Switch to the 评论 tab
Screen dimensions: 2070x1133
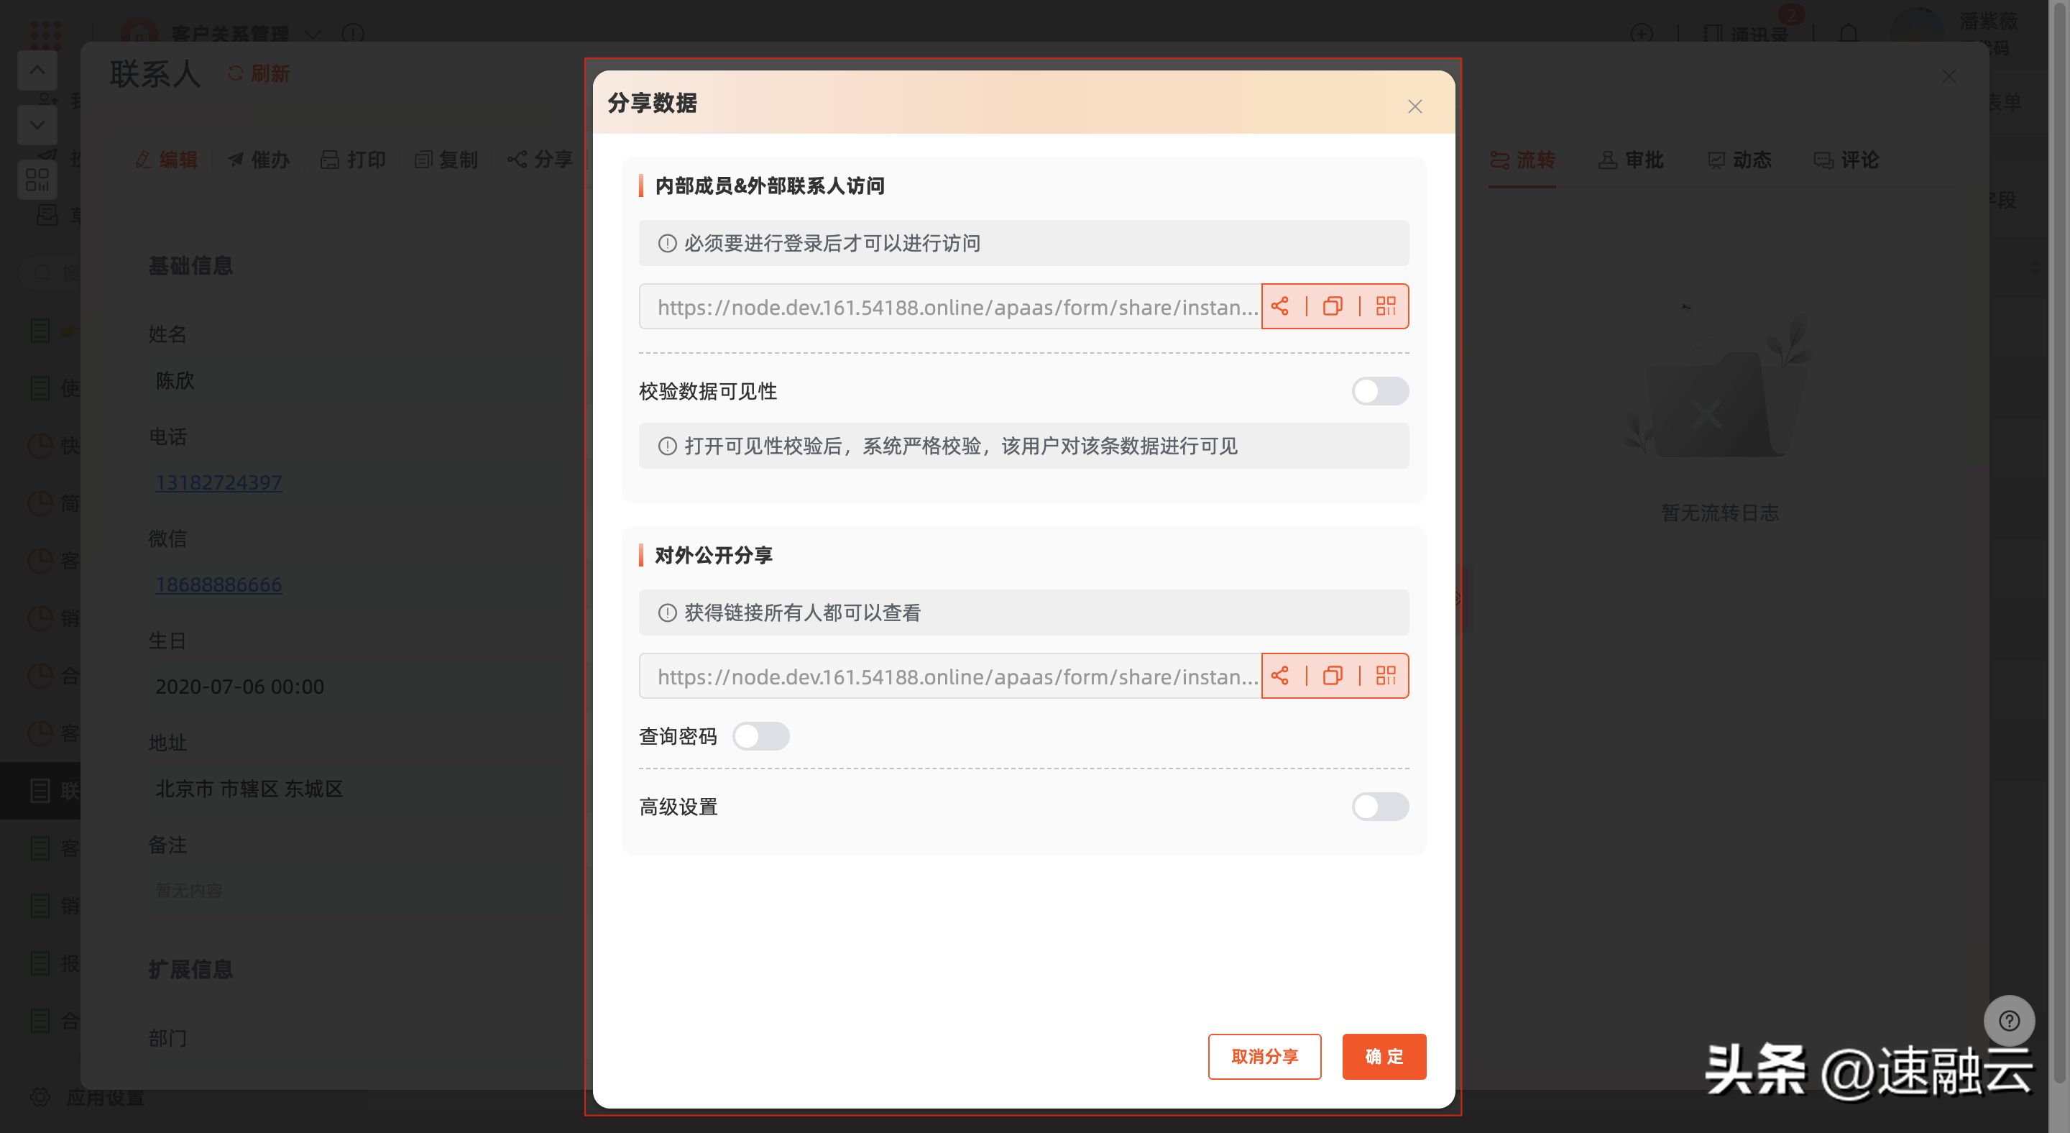(x=1846, y=160)
